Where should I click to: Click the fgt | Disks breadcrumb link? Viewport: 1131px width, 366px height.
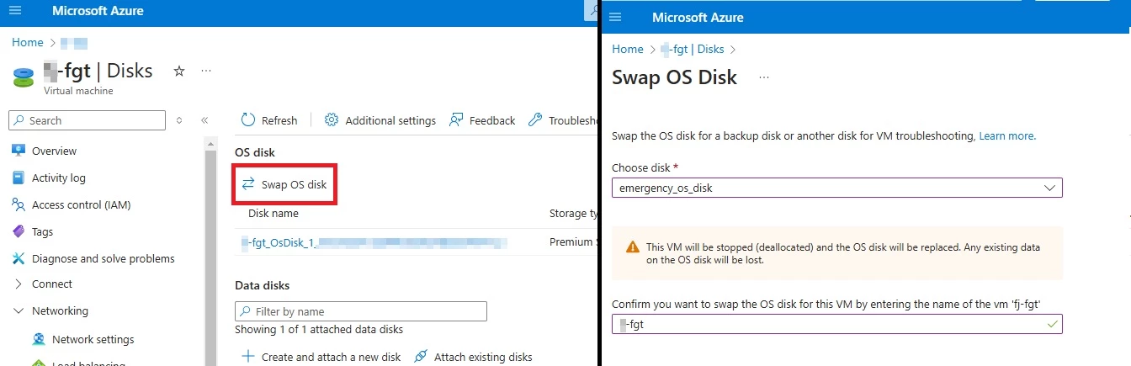coord(693,50)
